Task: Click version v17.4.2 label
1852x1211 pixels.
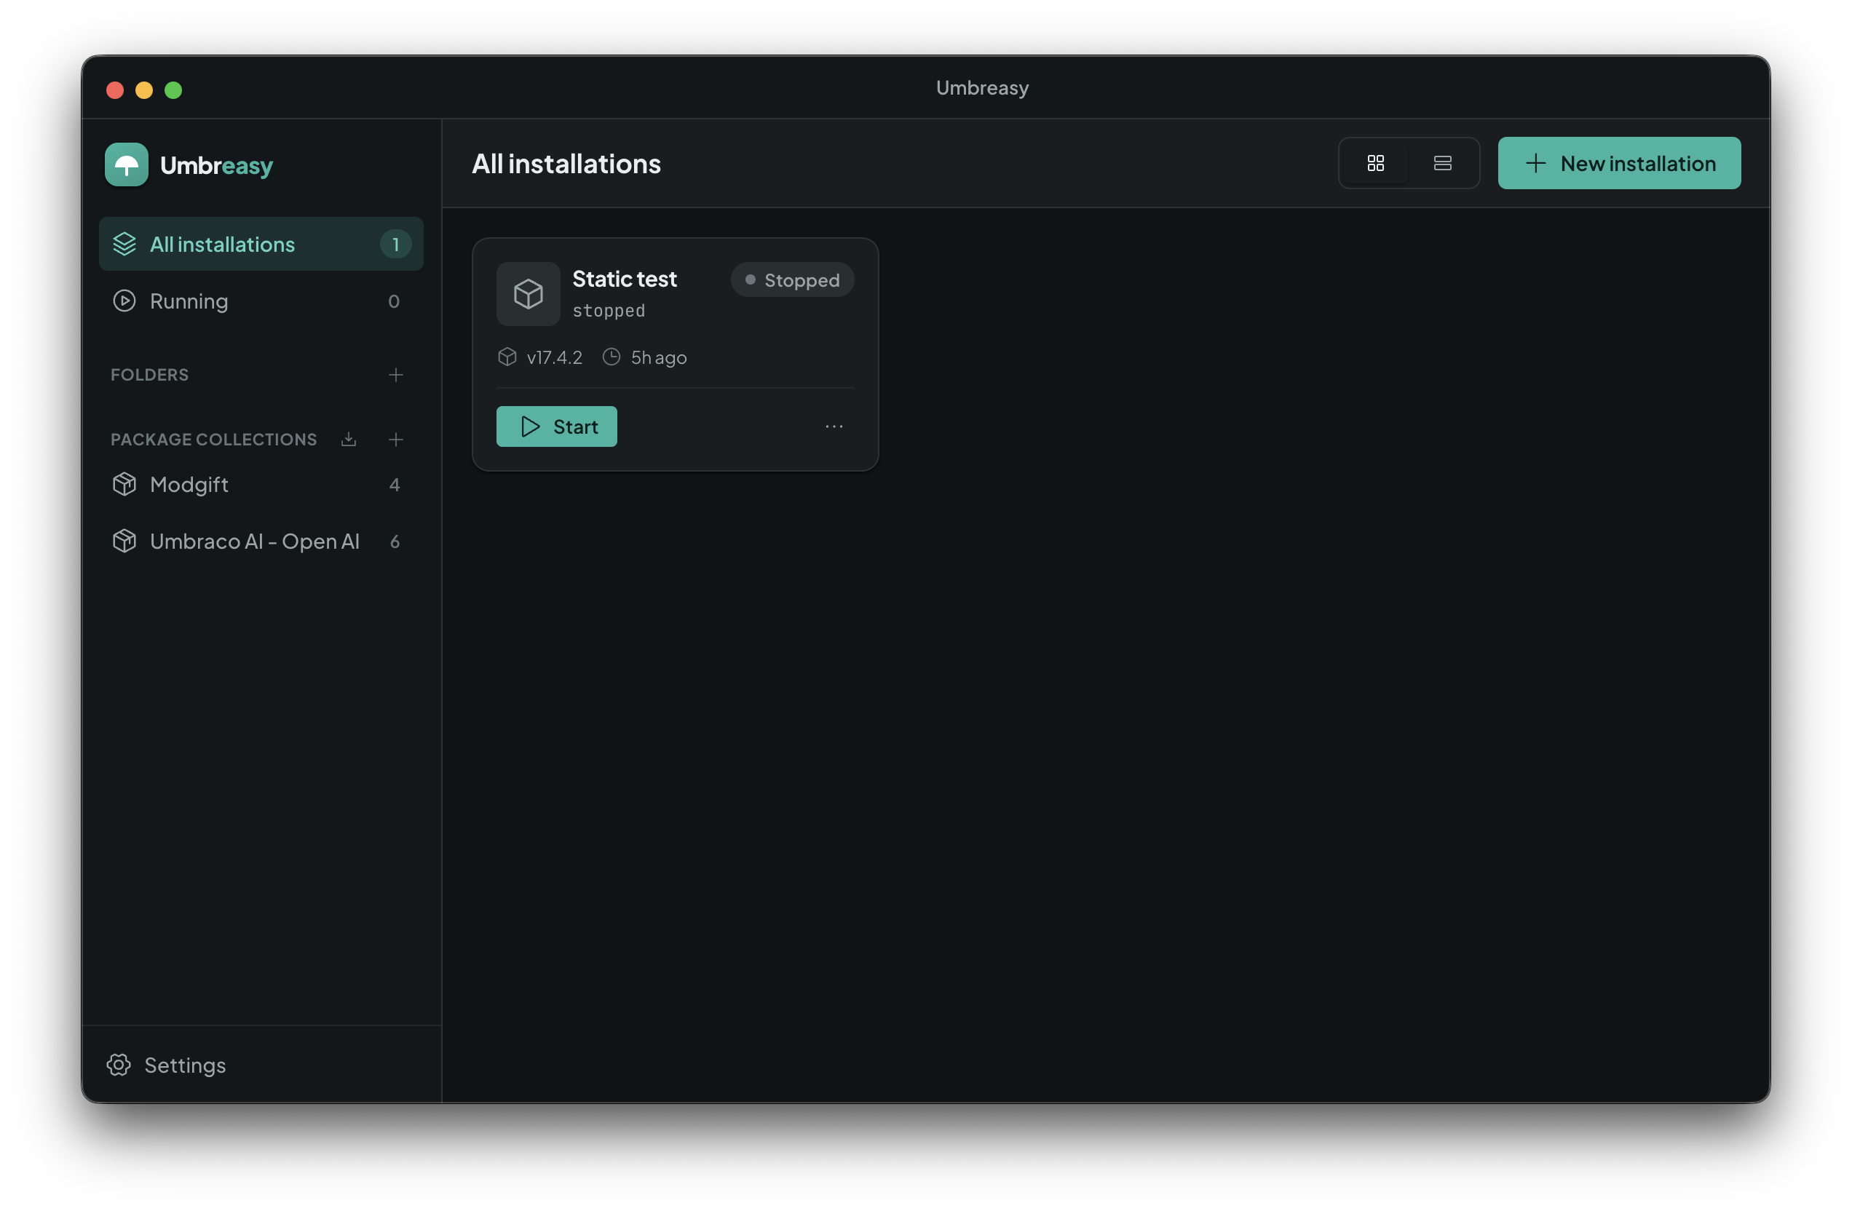Action: coord(554,358)
